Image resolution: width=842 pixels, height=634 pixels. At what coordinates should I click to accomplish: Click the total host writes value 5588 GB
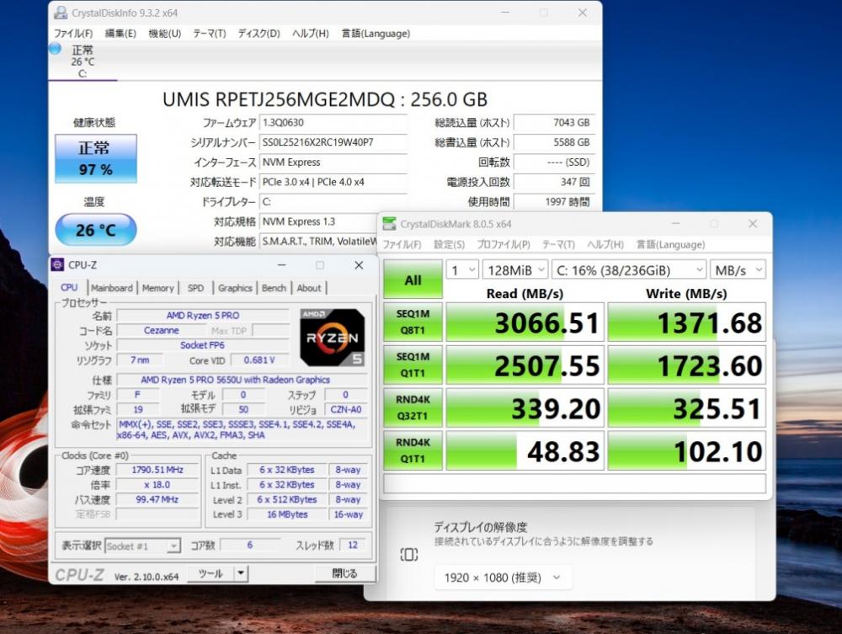point(554,142)
